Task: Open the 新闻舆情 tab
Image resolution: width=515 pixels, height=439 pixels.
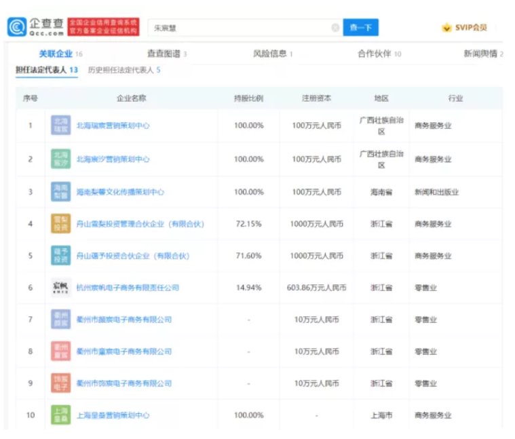Action: tap(482, 54)
